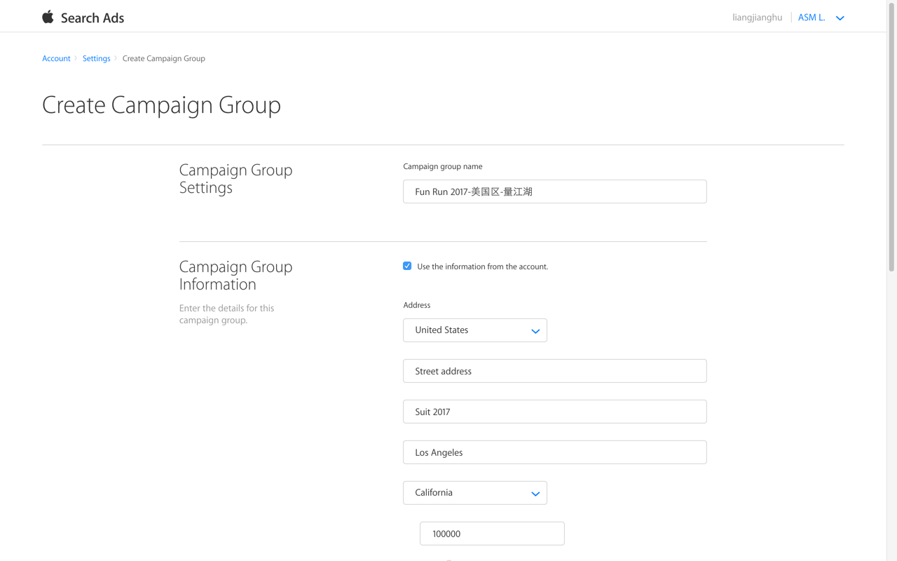Click the Apple logo icon

tap(48, 17)
